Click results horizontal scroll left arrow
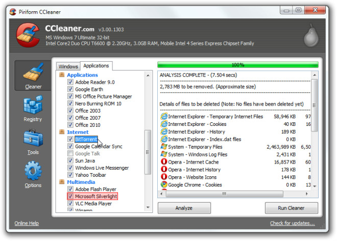This screenshot has width=337, height=241. pos(162,194)
